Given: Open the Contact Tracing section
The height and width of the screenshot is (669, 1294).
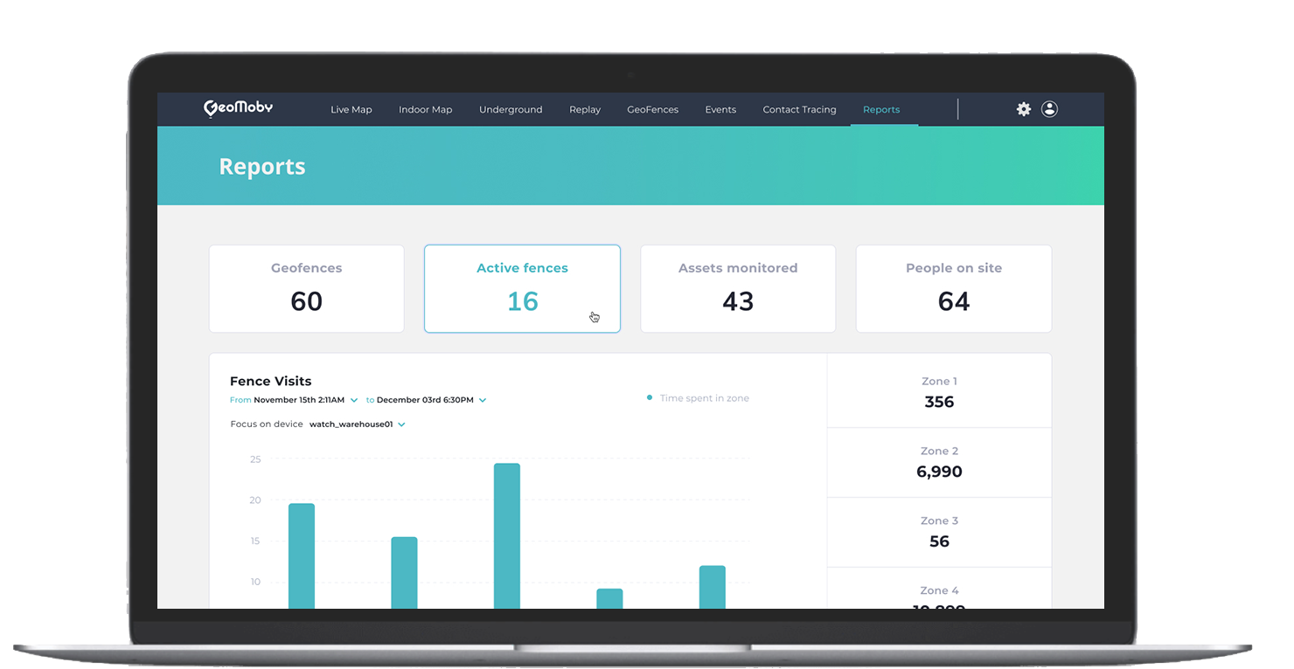Looking at the screenshot, I should [x=798, y=109].
